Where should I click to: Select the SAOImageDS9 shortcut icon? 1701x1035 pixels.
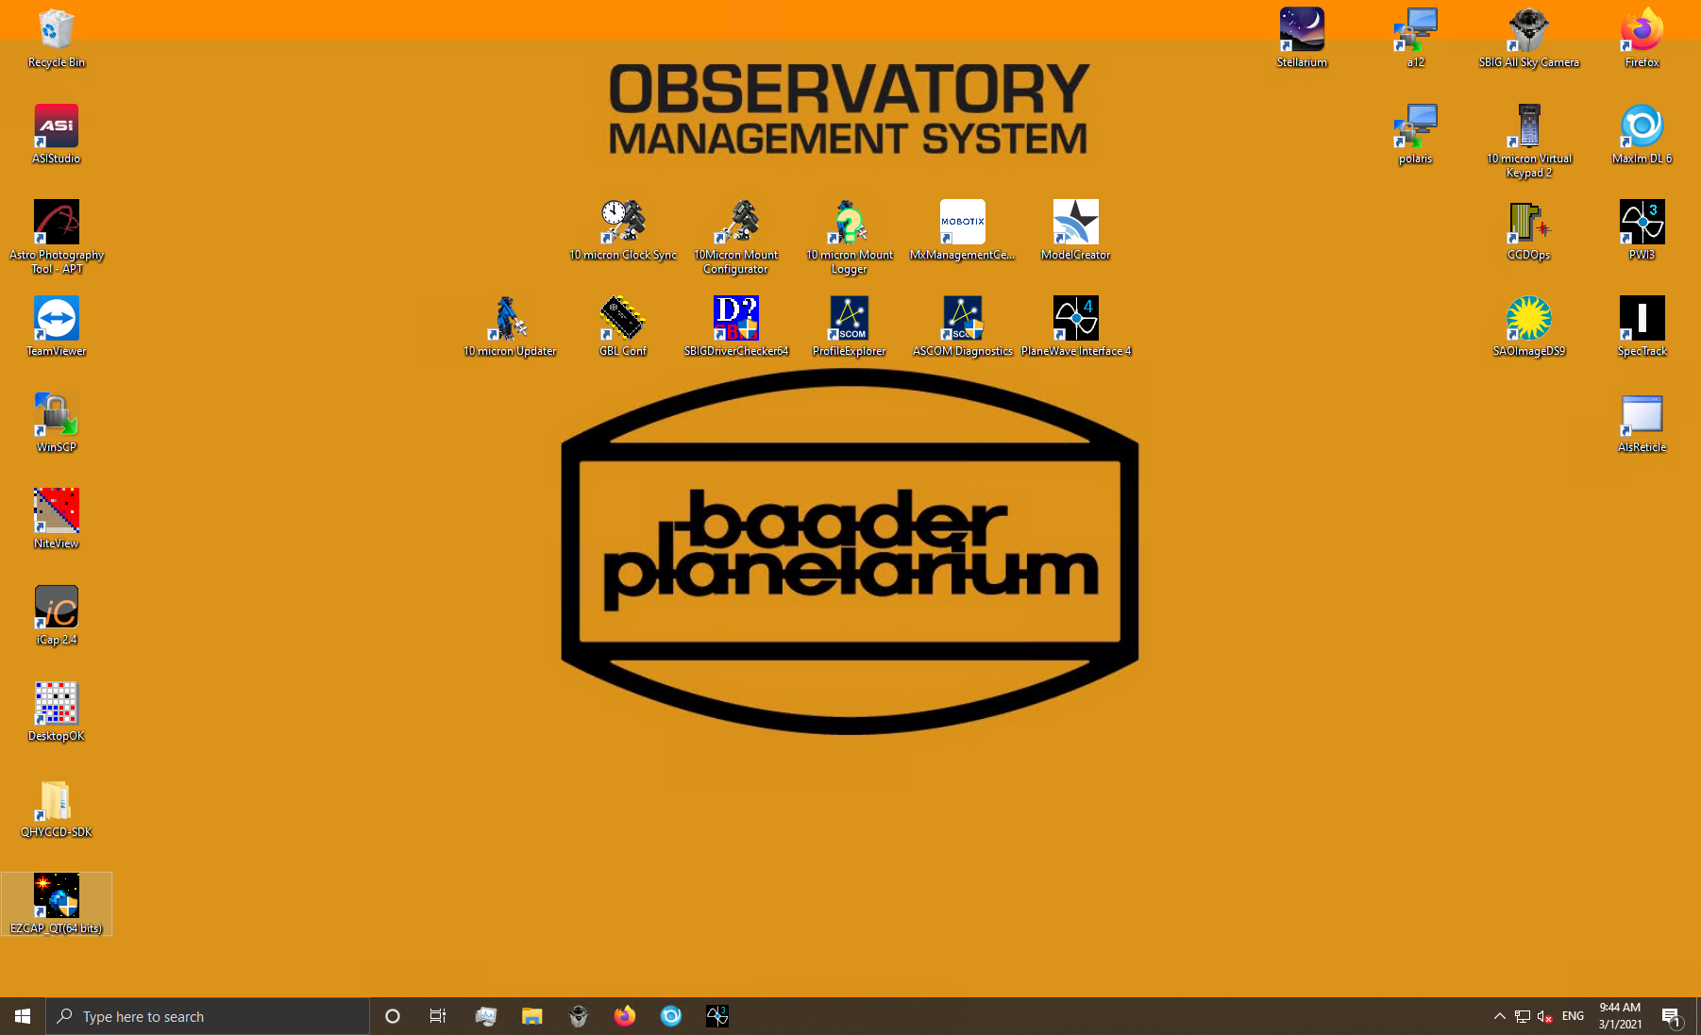1528,320
